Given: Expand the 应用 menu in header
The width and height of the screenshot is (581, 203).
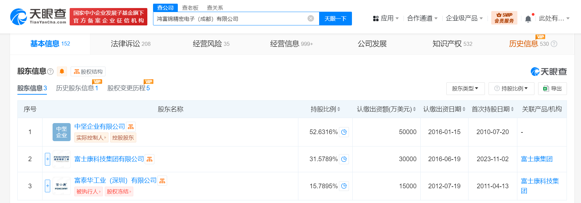Looking at the screenshot, I should 386,18.
